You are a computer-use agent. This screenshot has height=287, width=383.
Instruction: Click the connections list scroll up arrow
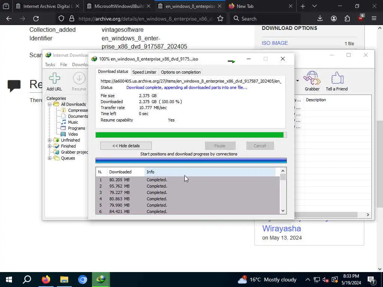[x=283, y=171]
